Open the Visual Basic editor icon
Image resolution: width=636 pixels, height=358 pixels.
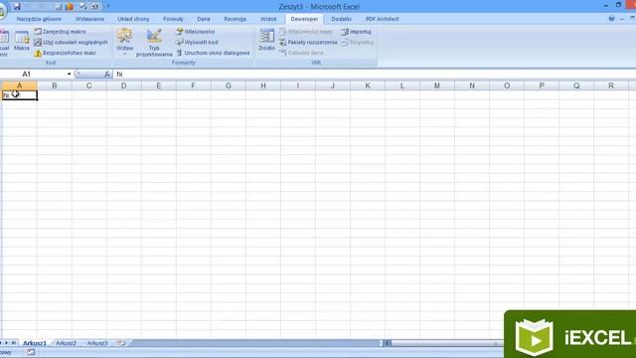pyautogui.click(x=4, y=43)
